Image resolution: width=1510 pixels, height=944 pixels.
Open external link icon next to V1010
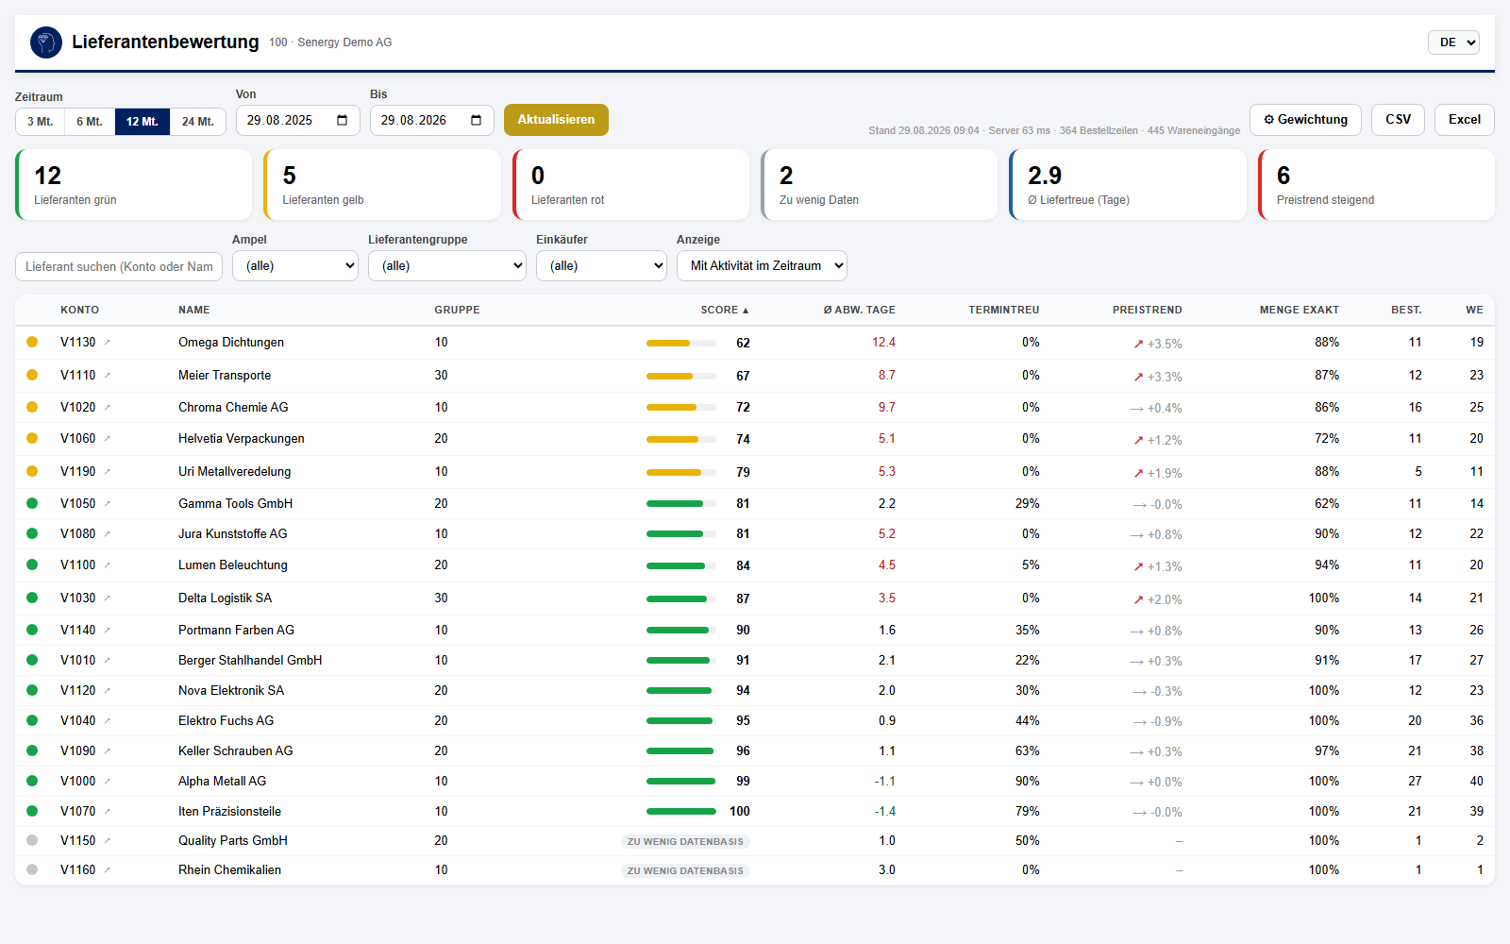pyautogui.click(x=108, y=661)
